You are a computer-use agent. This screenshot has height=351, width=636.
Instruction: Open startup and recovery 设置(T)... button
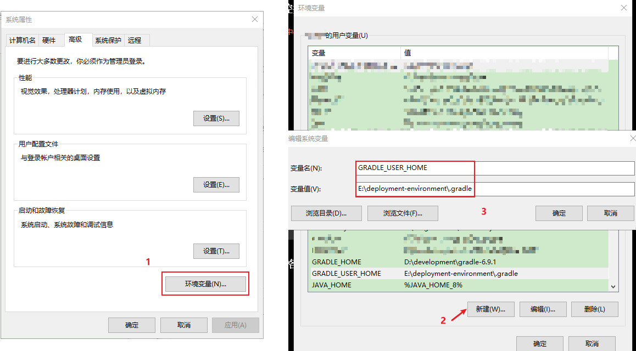216,251
